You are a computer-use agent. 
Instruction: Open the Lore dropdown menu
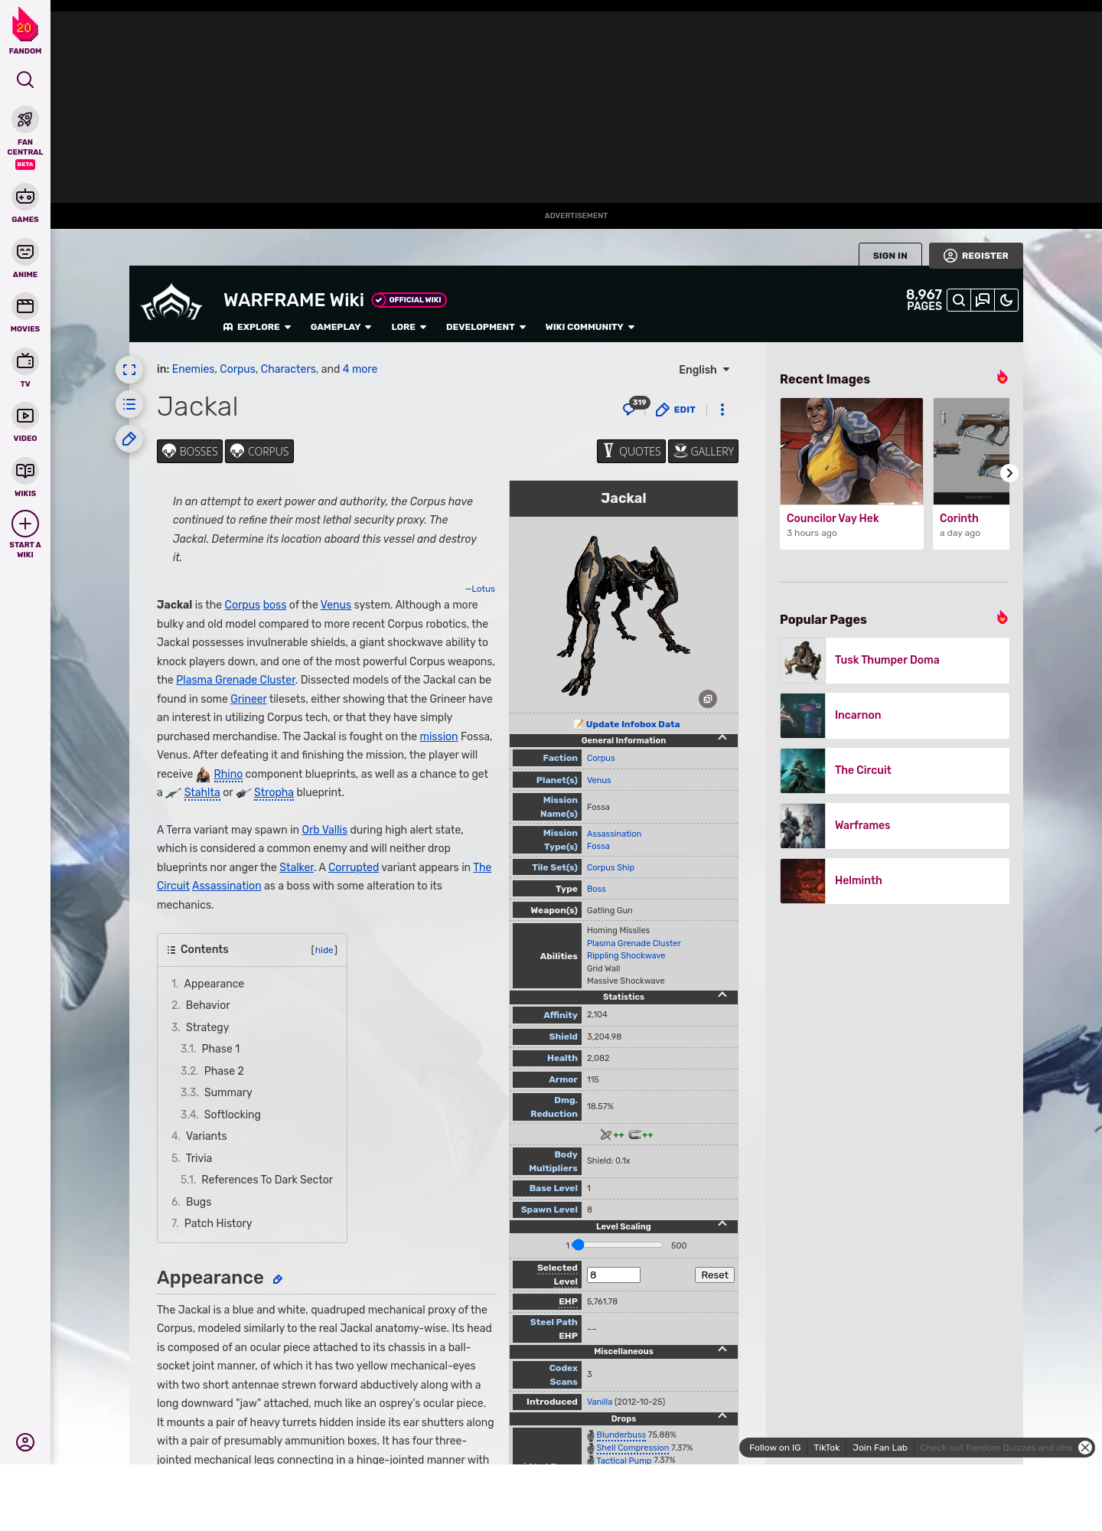pos(409,327)
